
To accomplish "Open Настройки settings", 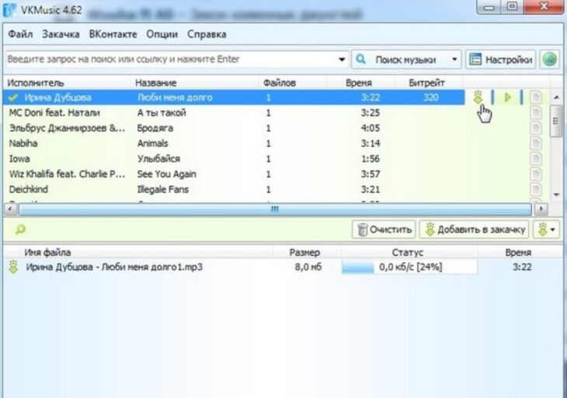I will pos(501,59).
